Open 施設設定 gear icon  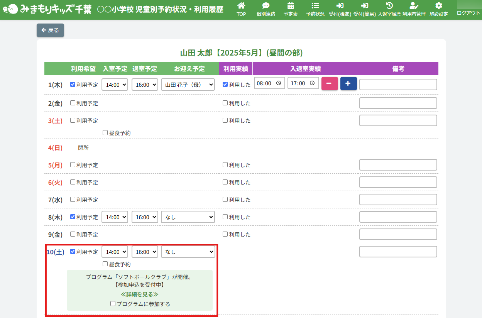[439, 6]
